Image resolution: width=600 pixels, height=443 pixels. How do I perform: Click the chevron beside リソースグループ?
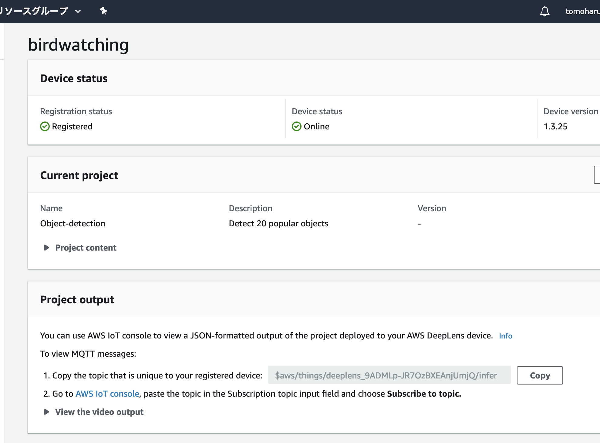78,12
